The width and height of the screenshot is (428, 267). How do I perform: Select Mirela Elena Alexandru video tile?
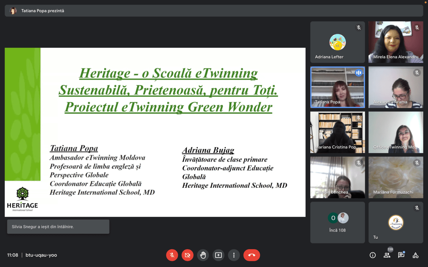(x=396, y=42)
